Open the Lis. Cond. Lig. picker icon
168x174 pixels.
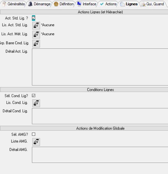pyautogui.click(x=36, y=103)
